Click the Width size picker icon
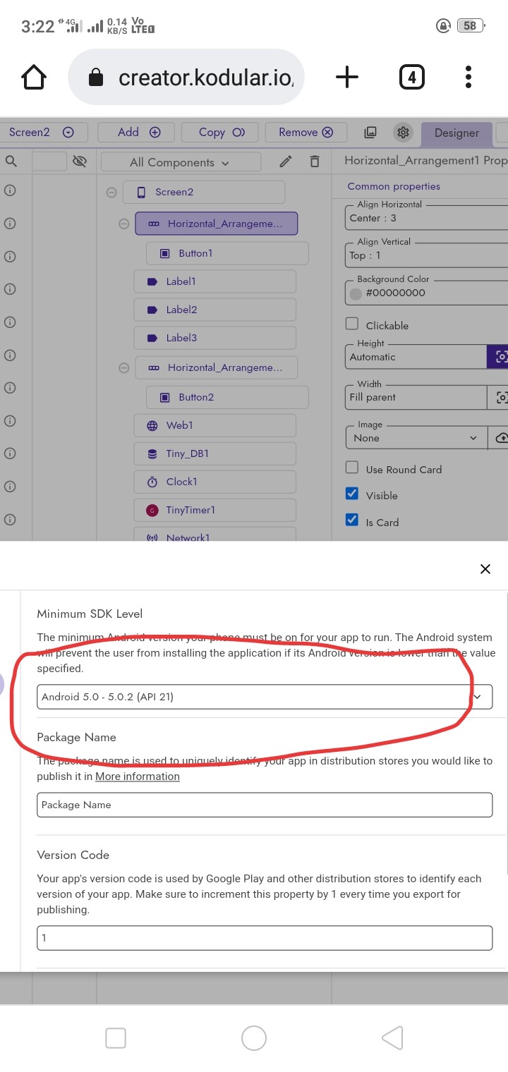This screenshot has width=508, height=1072. (498, 397)
